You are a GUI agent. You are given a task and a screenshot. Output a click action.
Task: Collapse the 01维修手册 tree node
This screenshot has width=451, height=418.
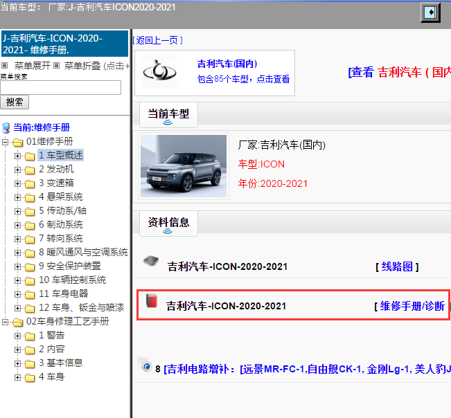click(x=5, y=142)
